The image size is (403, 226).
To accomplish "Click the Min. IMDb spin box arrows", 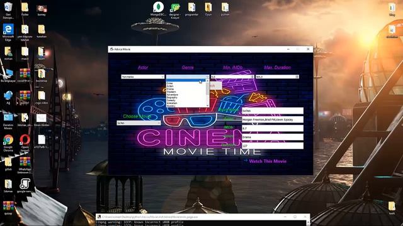I will coord(252,77).
